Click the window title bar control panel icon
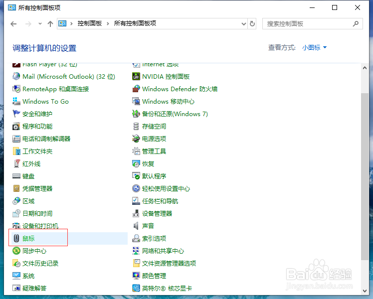373x299 pixels. (x=12, y=7)
